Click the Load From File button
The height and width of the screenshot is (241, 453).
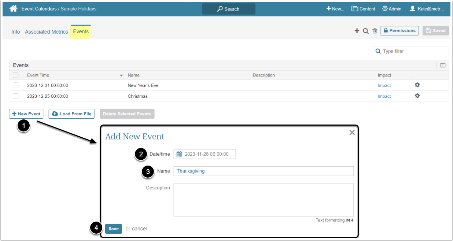[72, 114]
